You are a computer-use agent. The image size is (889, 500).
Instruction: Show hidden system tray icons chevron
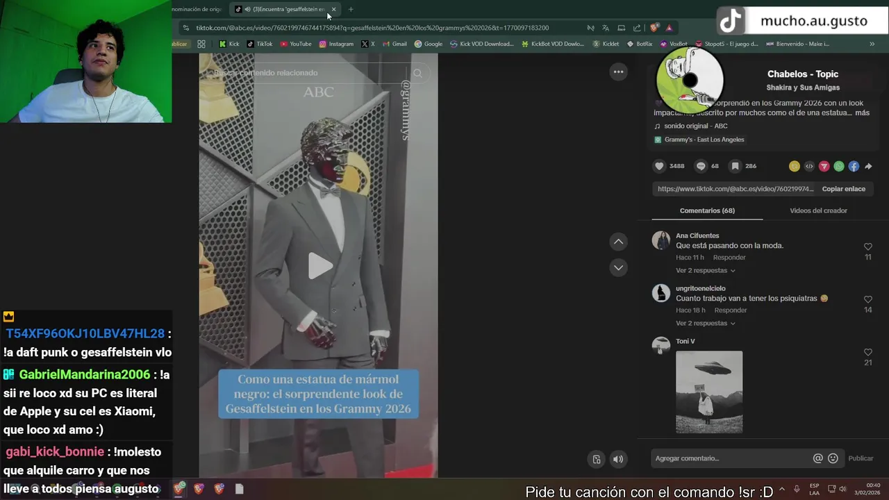(781, 489)
